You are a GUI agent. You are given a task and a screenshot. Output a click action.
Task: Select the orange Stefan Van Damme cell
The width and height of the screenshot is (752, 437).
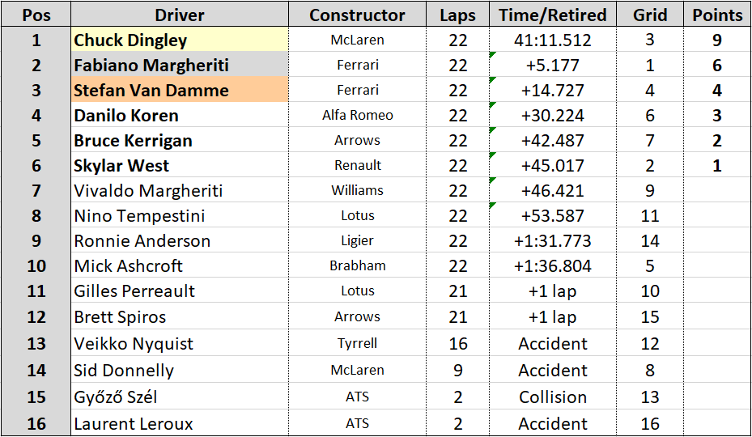180,90
